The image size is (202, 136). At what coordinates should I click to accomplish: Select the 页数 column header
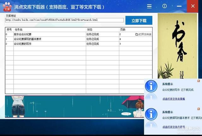click(x=136, y=30)
